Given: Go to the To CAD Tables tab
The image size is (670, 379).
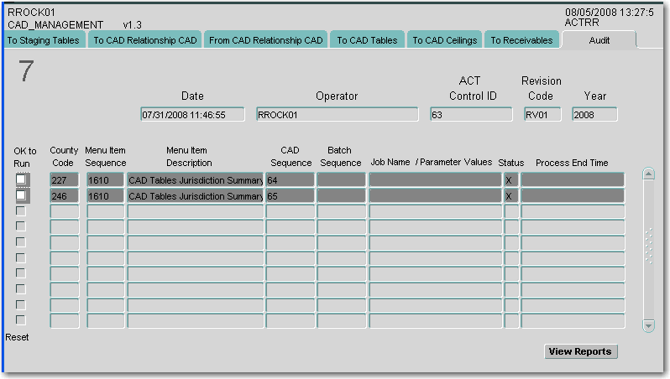Looking at the screenshot, I should point(367,40).
